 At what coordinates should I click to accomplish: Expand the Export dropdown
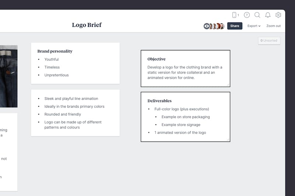tap(254, 26)
